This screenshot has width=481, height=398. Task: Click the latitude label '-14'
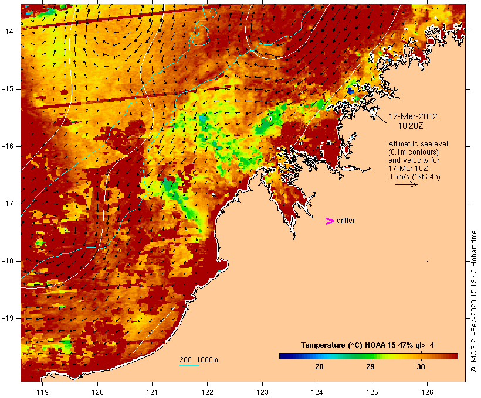(x=7, y=32)
